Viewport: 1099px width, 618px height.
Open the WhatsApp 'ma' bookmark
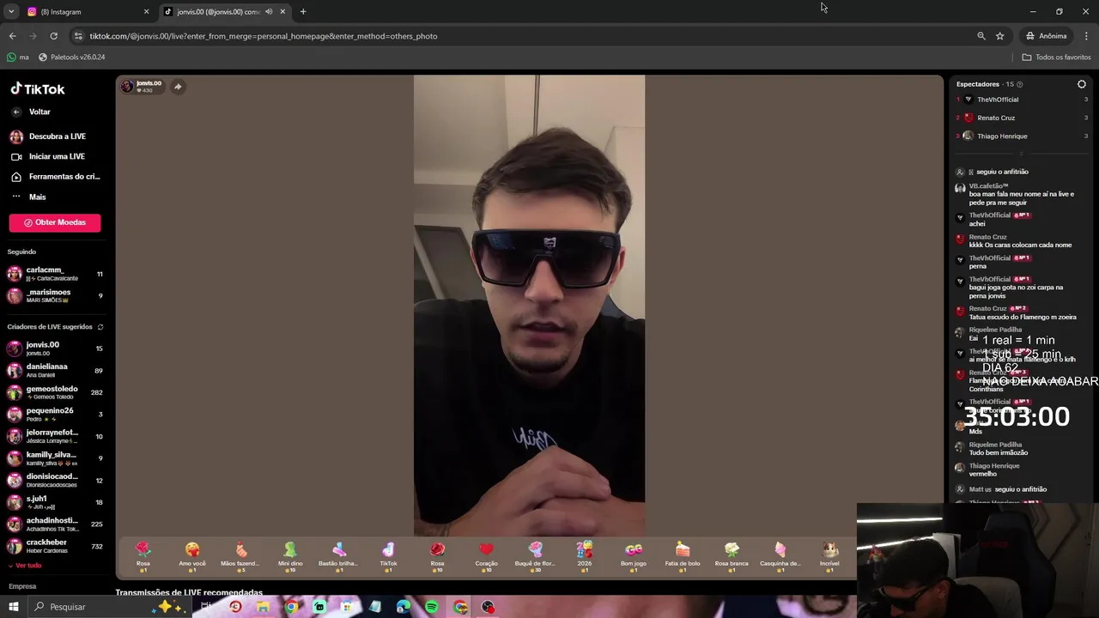(17, 58)
